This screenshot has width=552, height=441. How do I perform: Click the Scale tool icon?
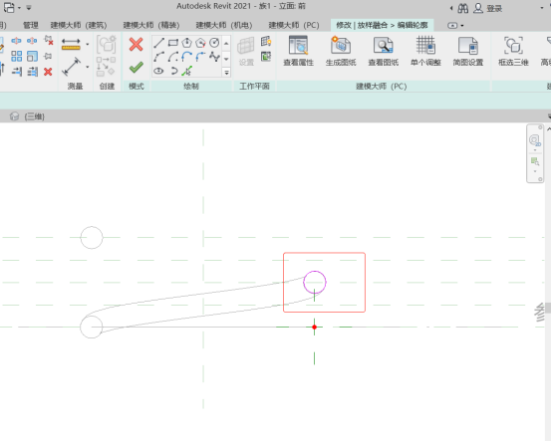tap(32, 57)
